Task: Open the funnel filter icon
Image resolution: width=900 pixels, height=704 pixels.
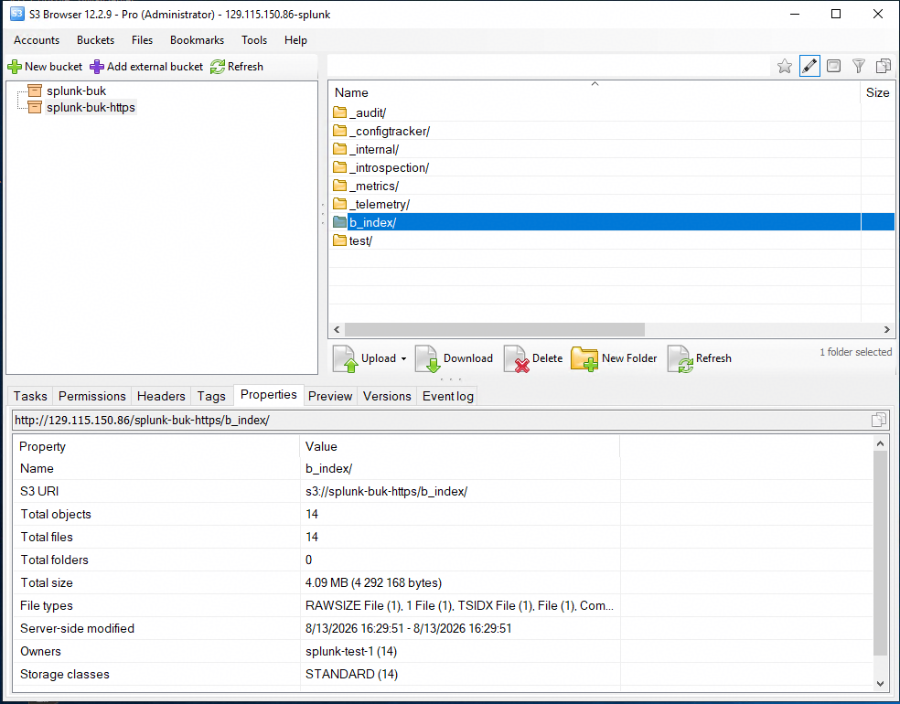Action: [x=859, y=66]
